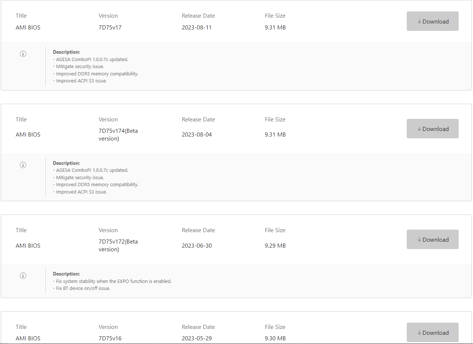This screenshot has height=344, width=473.
Task: Click info icon beside 7D75v17 description
Action: tap(23, 54)
